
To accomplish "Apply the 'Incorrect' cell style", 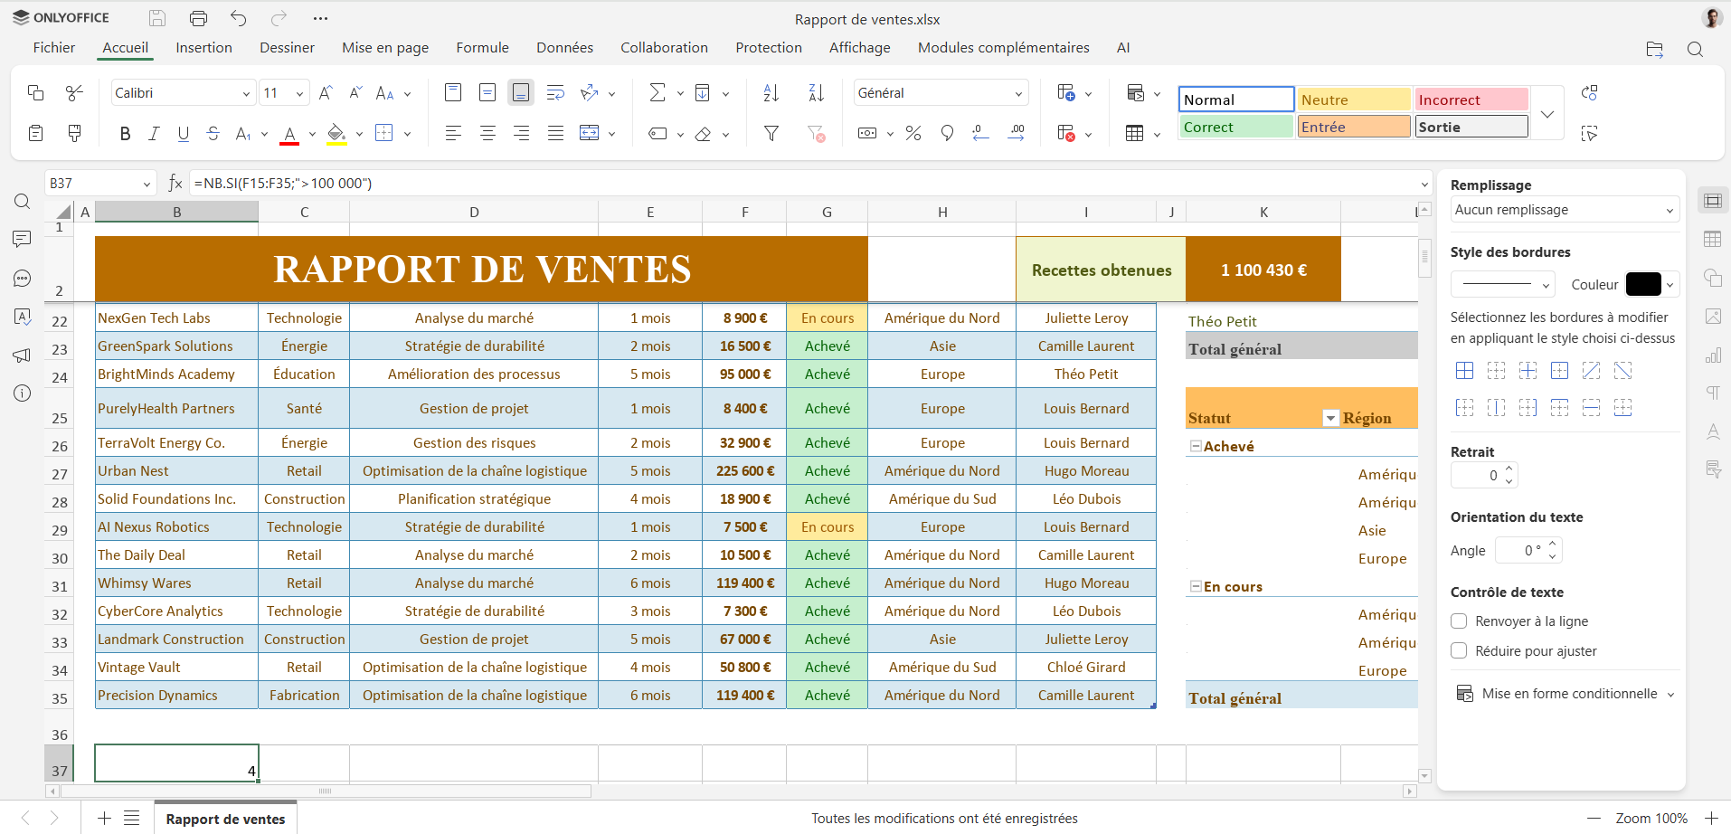I will (1471, 100).
